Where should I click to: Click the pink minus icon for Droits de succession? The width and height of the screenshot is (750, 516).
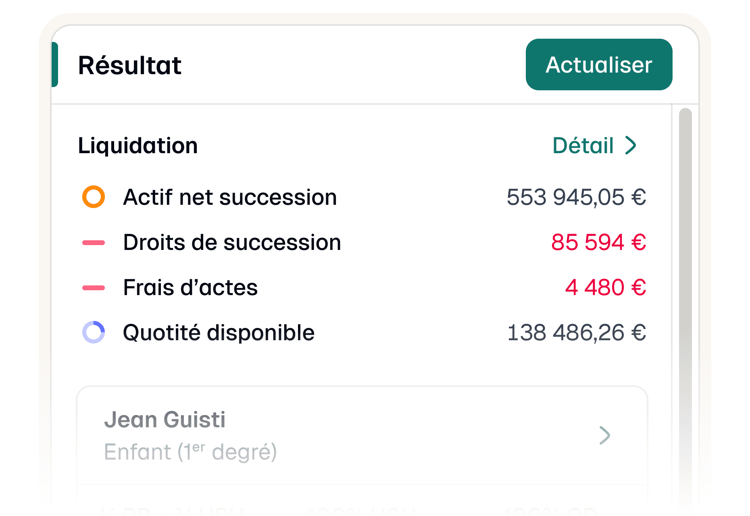pyautogui.click(x=94, y=243)
